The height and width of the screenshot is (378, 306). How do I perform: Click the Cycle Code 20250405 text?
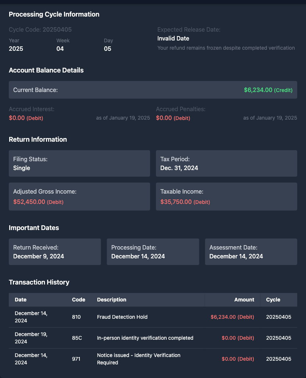pos(40,29)
